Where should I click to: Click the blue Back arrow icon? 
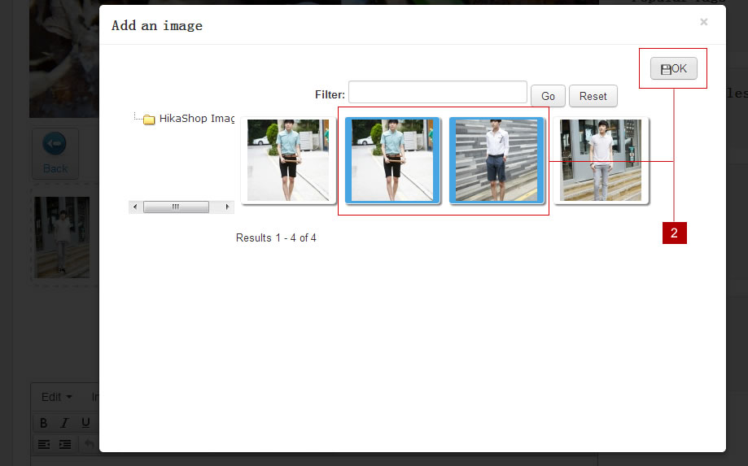click(55, 143)
